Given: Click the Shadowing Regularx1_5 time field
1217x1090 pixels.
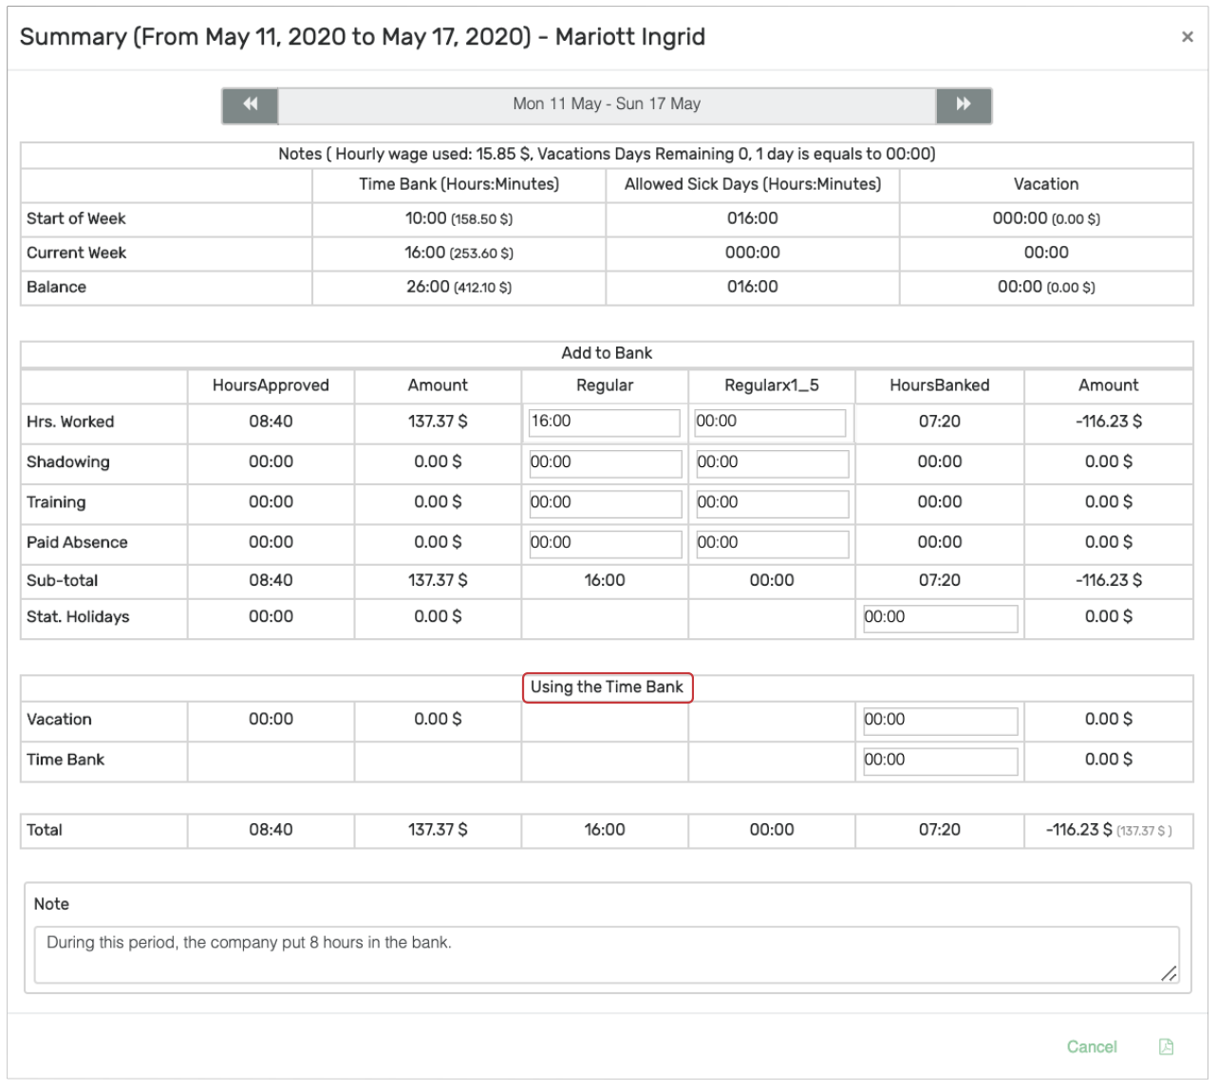Looking at the screenshot, I should pos(772,463).
